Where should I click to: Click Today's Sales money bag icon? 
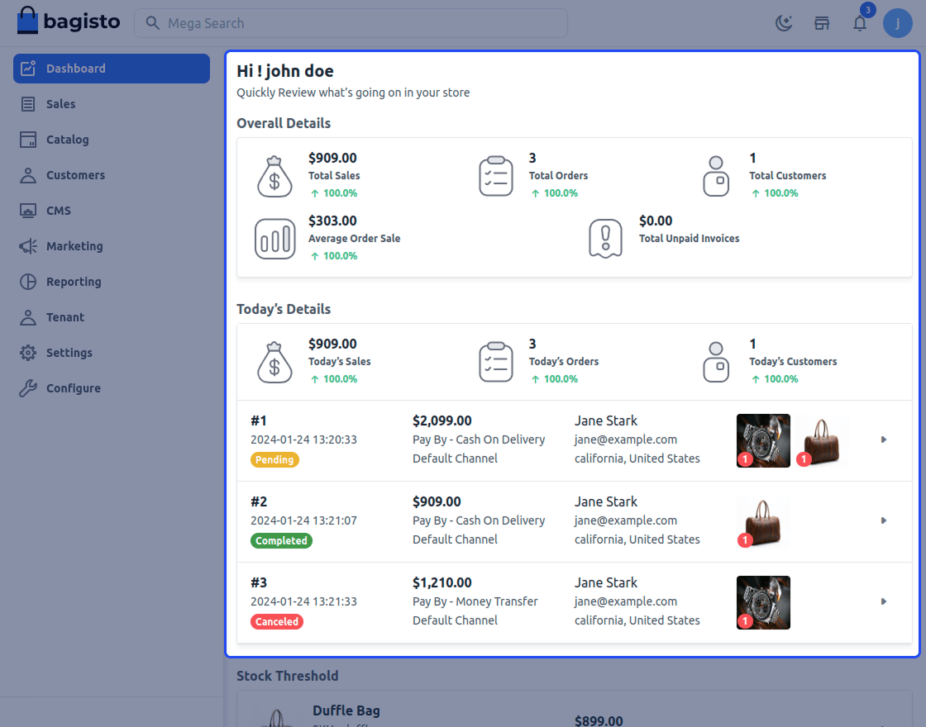coord(274,362)
